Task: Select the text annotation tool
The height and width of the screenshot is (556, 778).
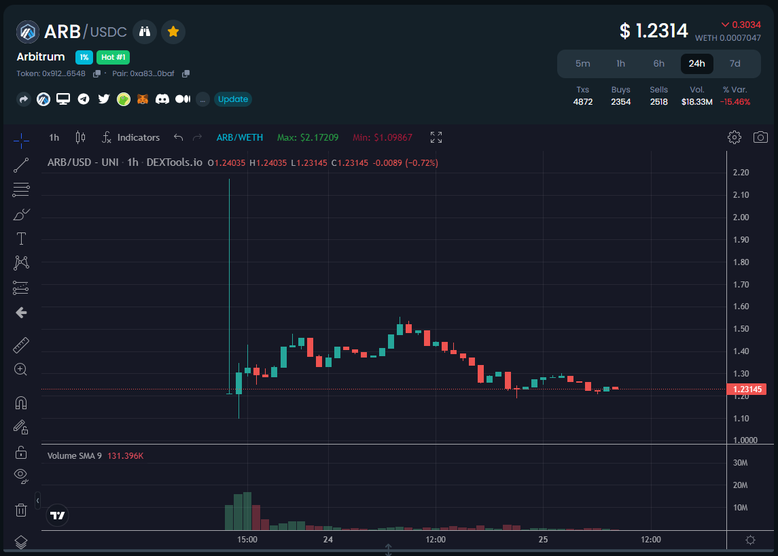Action: click(x=21, y=239)
